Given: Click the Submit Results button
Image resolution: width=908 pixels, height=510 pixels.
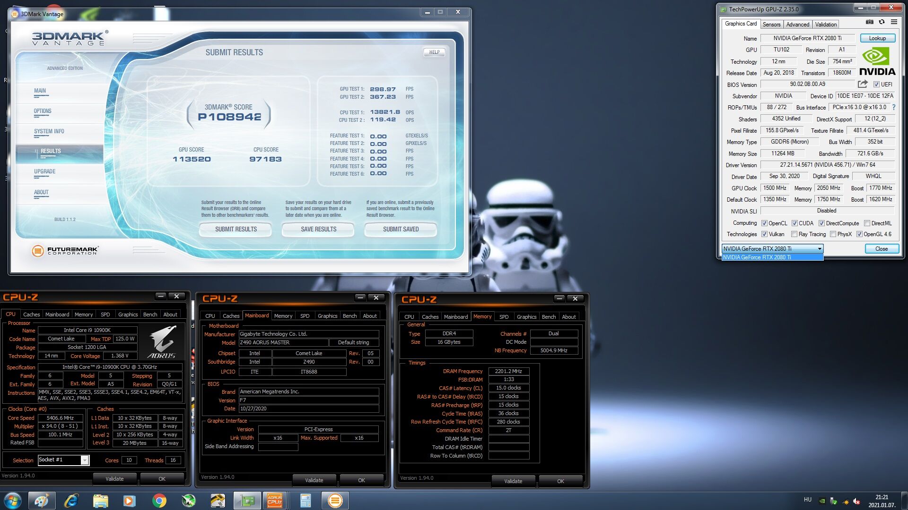Looking at the screenshot, I should coord(236,229).
